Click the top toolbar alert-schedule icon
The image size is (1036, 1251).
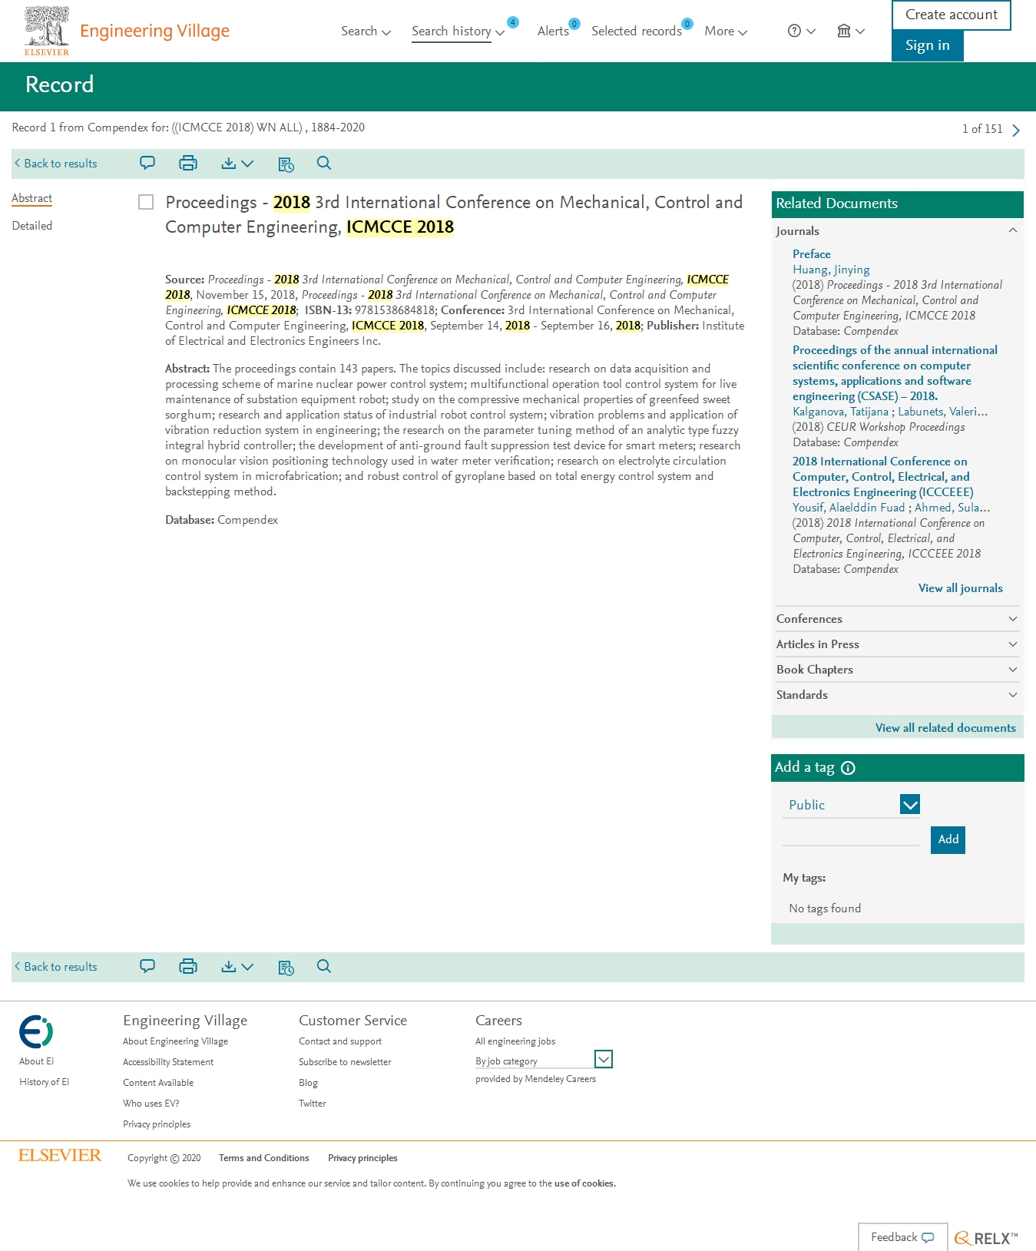click(x=286, y=164)
